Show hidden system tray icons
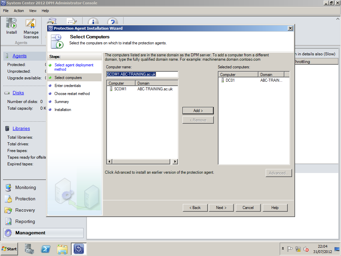341x256 pixels. (283, 249)
